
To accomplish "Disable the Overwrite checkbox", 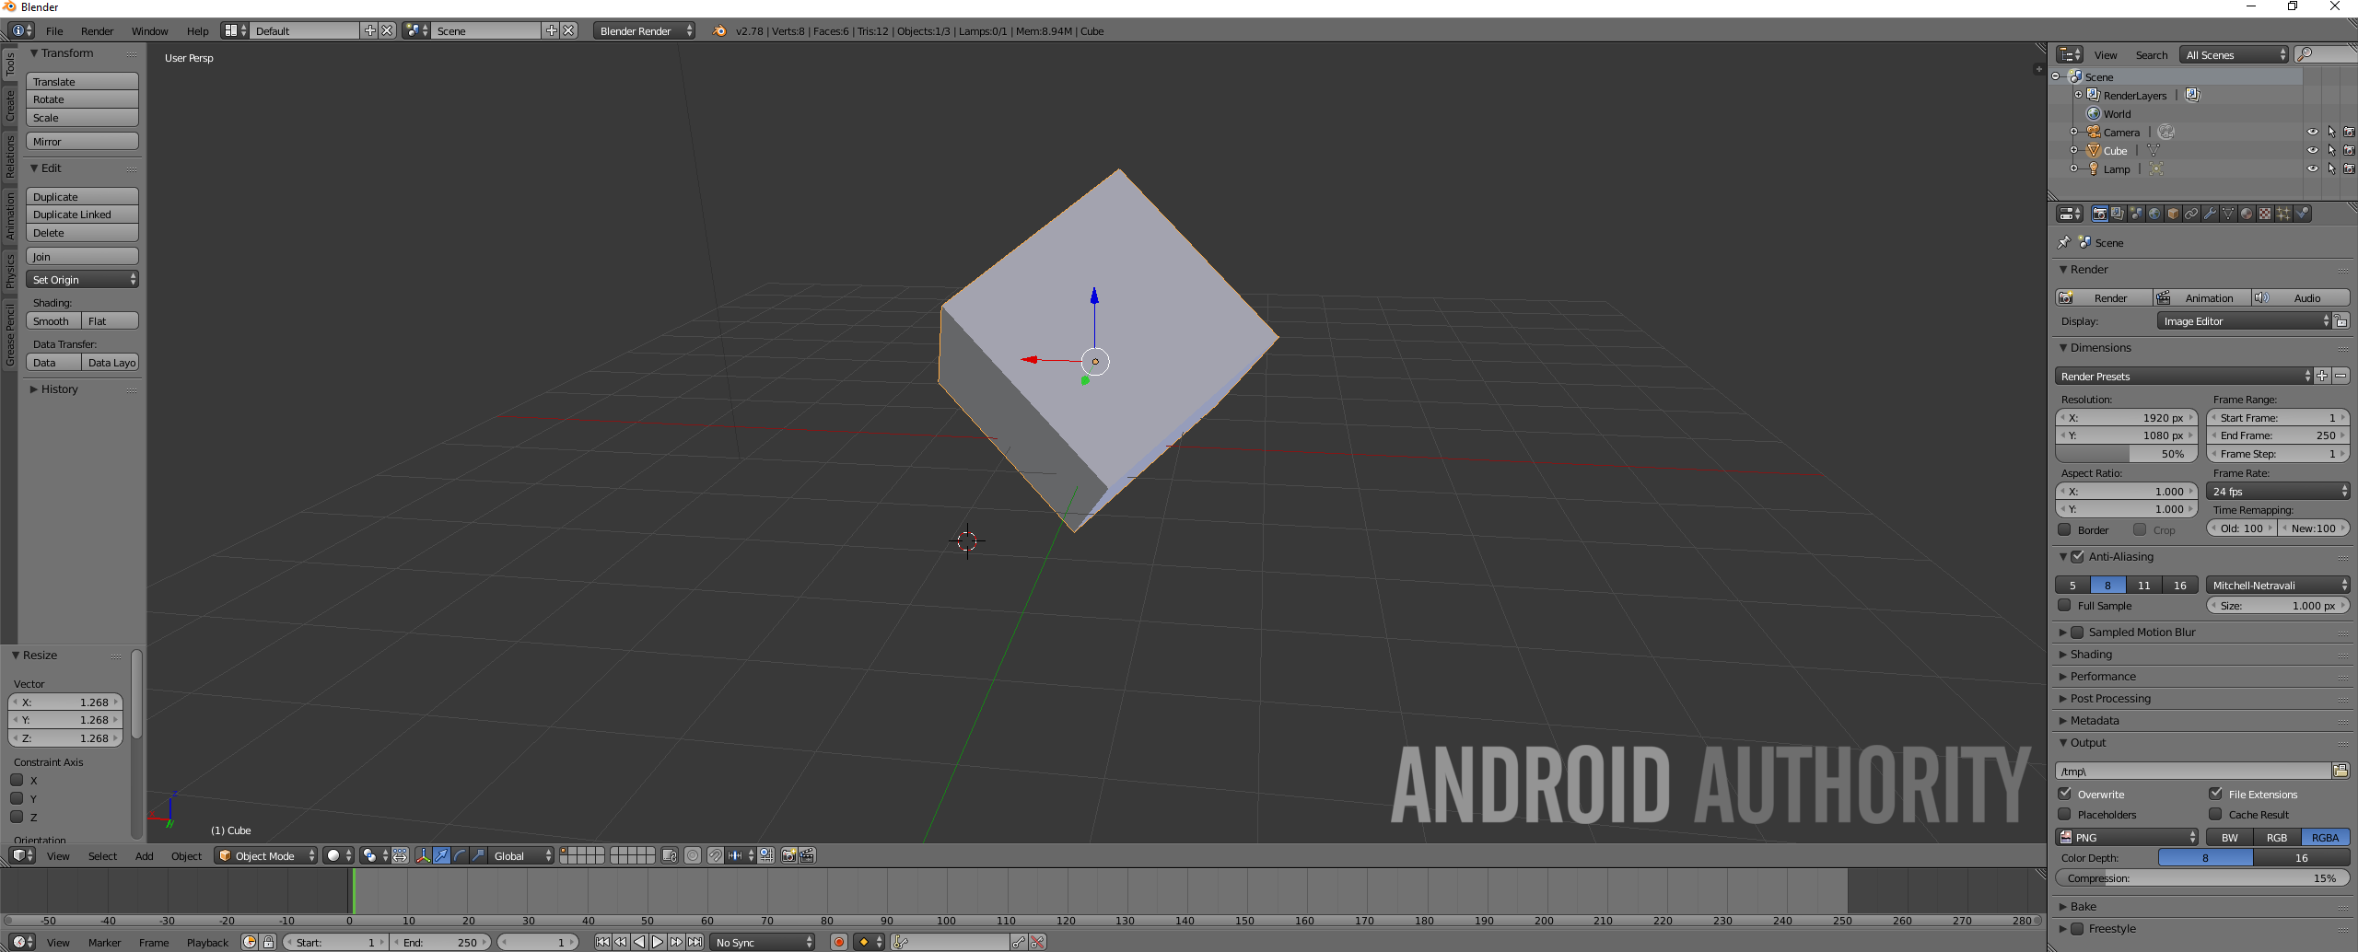I will pos(2065,794).
